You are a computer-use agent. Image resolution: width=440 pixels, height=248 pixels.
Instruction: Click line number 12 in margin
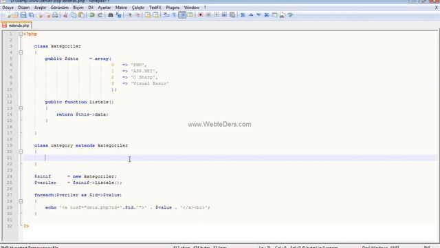click(x=10, y=102)
